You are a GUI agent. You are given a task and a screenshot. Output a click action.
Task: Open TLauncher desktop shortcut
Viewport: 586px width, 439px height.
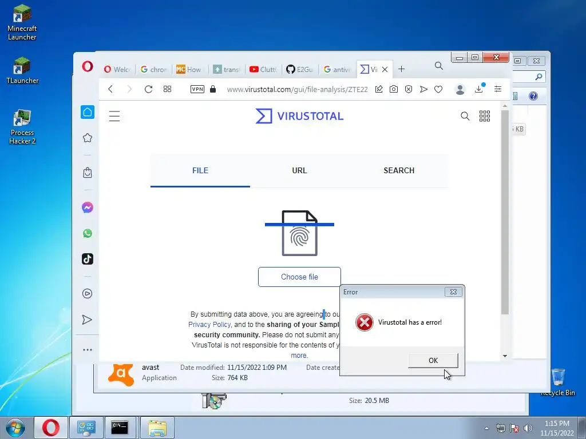coord(22,70)
